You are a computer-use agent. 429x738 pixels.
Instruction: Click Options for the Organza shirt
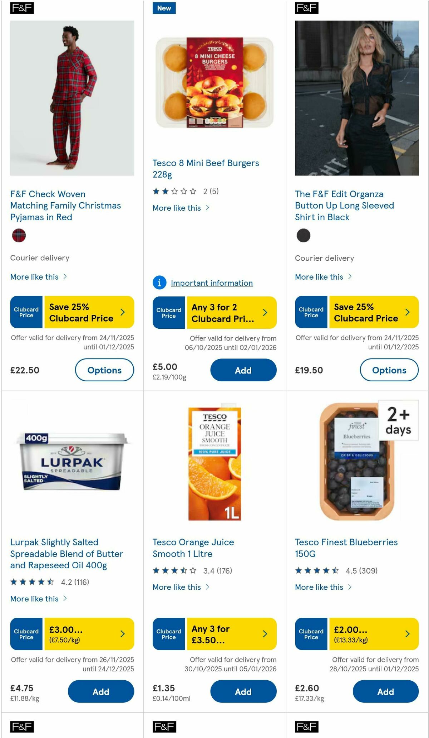389,370
